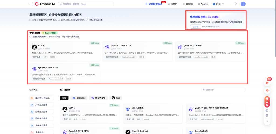Open the hamburger menu beside AtomGit logo
The image size is (276, 134).
pyautogui.click(x=31, y=4)
